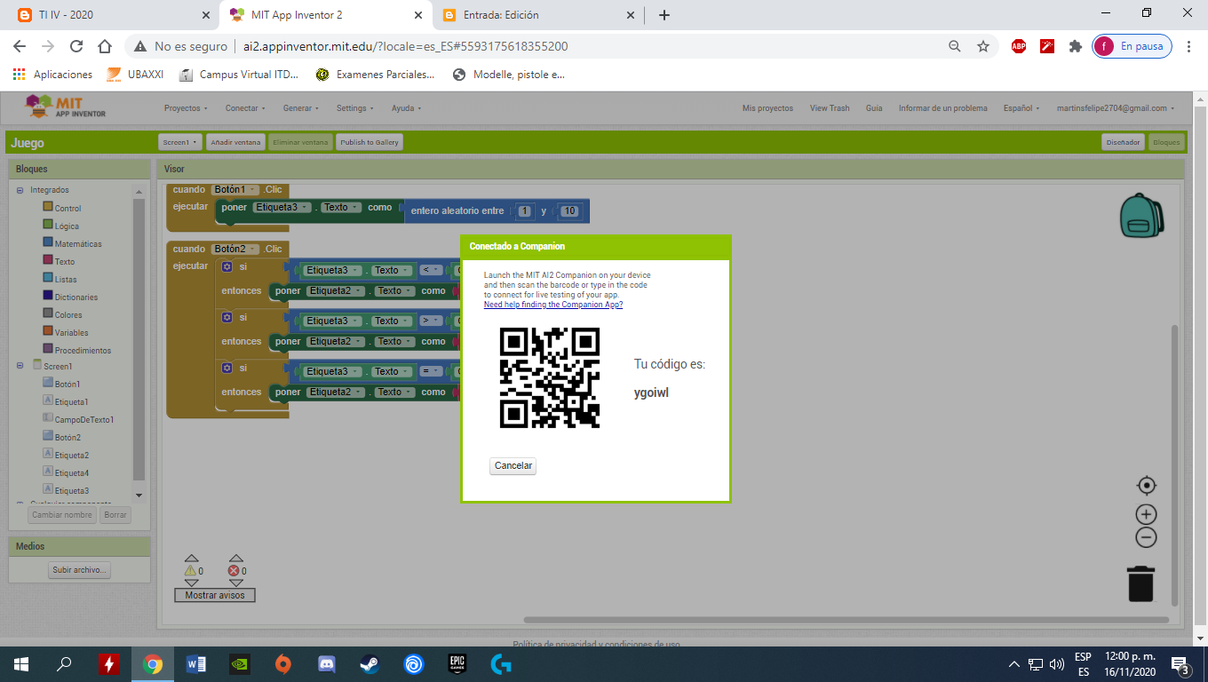Open Botón2 dropdown in second block
This screenshot has width=1208, height=682.
235,249
